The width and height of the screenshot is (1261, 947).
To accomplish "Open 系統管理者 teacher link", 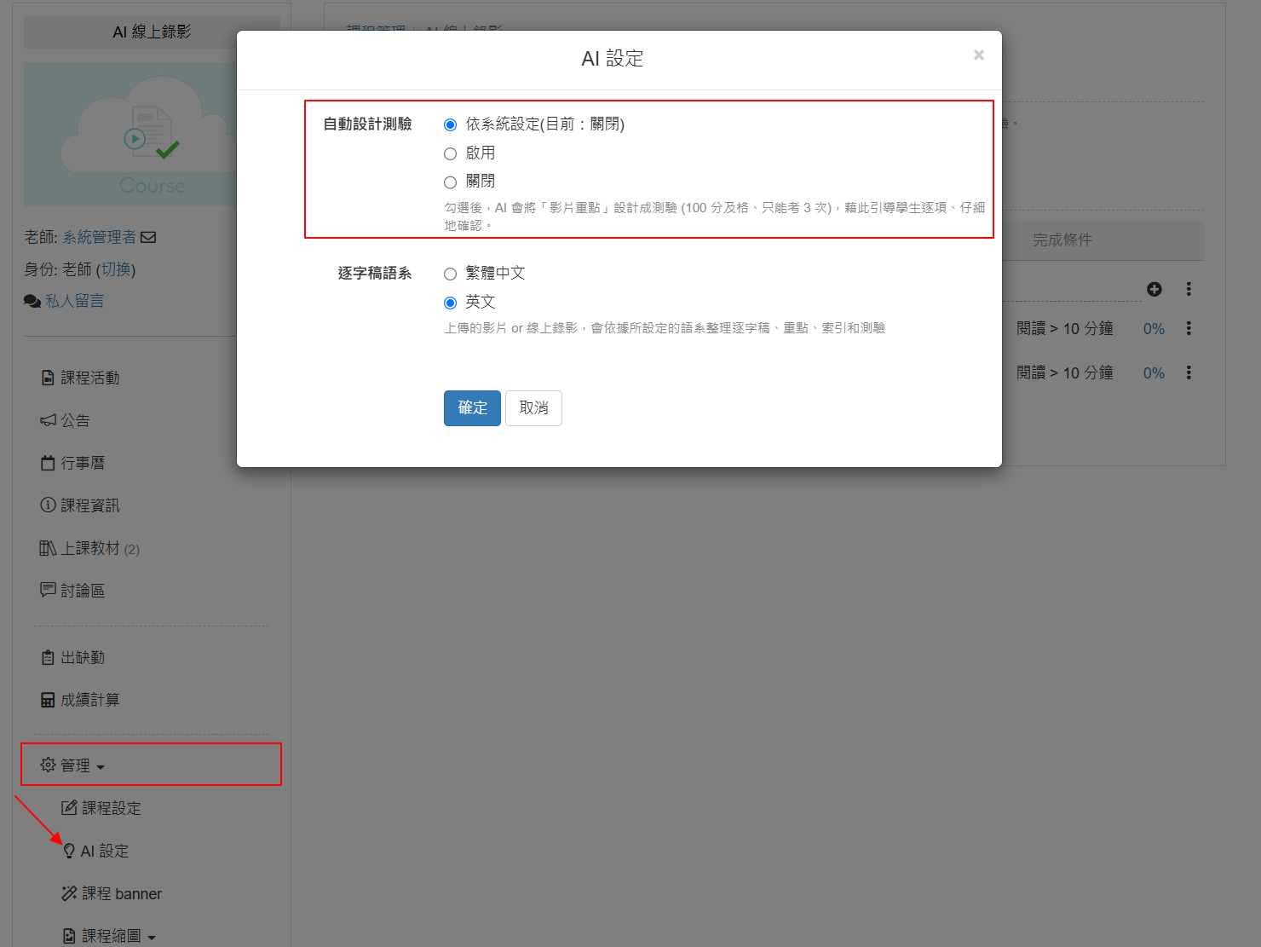I will pyautogui.click(x=99, y=237).
